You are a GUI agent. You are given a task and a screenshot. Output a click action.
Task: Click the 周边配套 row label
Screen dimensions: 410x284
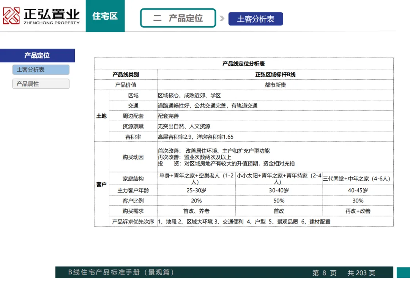[133, 116]
